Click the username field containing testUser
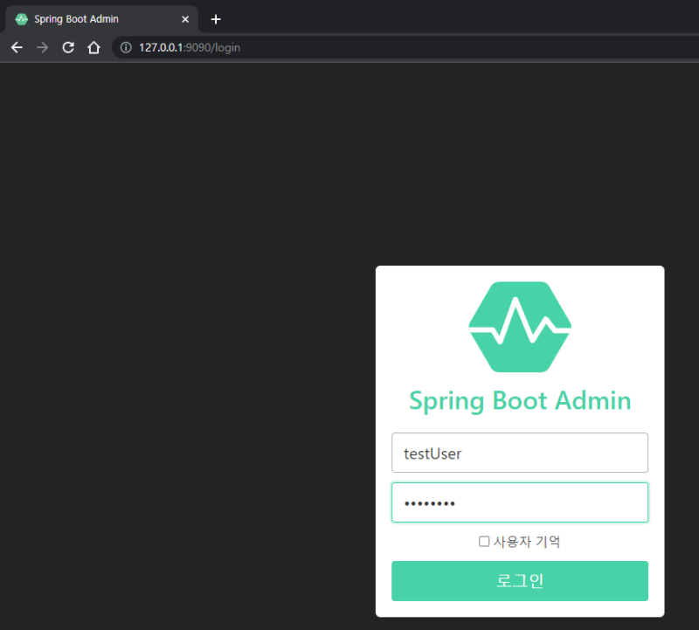The height and width of the screenshot is (630, 699). coord(520,453)
